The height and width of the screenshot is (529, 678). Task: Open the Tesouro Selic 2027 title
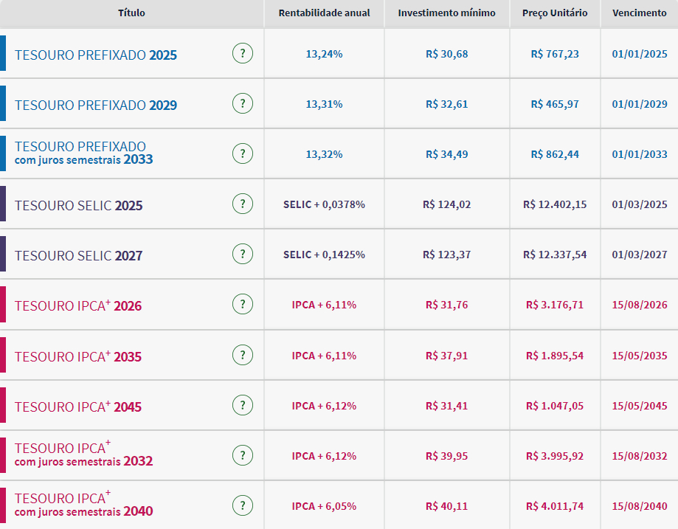(79, 255)
